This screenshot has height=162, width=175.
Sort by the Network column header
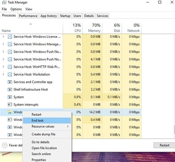tap(131, 28)
